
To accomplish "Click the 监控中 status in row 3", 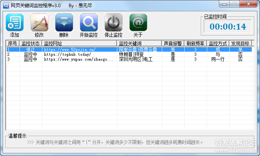I will 30,59.
